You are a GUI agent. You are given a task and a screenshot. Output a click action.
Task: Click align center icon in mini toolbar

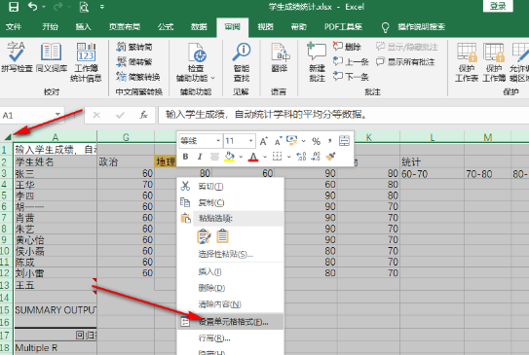[x=214, y=157]
